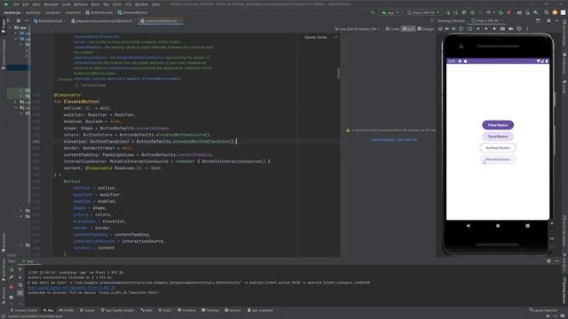Switch to the MainActivity.kt editor tab
The height and width of the screenshot is (319, 568).
(48, 21)
